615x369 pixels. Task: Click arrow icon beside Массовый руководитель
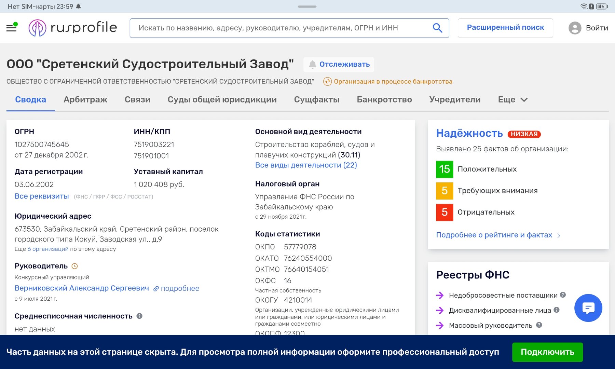440,325
